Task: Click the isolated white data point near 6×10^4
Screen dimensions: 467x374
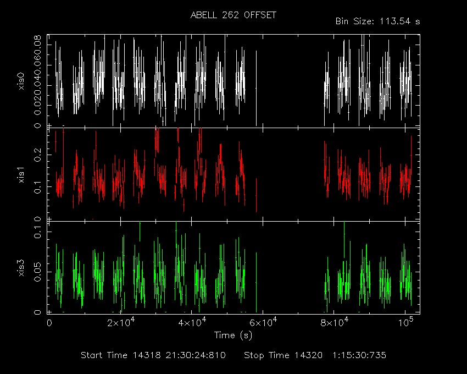Action: coord(256,89)
